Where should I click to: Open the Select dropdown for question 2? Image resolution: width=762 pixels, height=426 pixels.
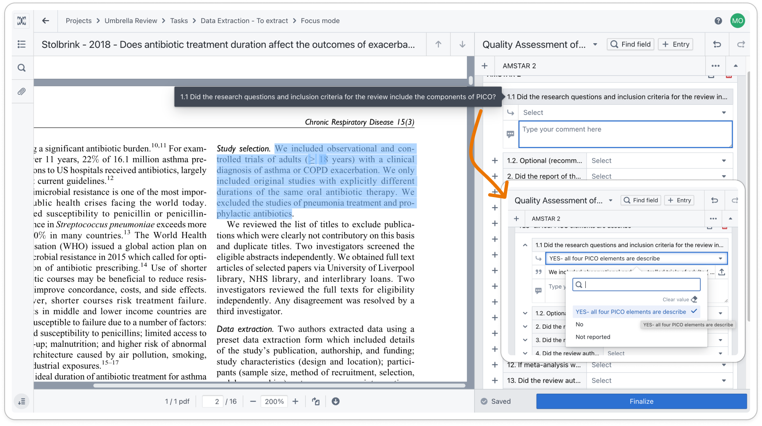[x=659, y=176]
